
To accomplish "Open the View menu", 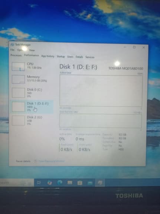I will (x=32, y=50).
